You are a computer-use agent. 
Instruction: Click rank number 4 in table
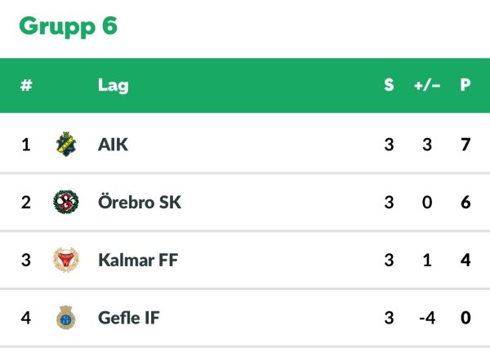point(26,318)
